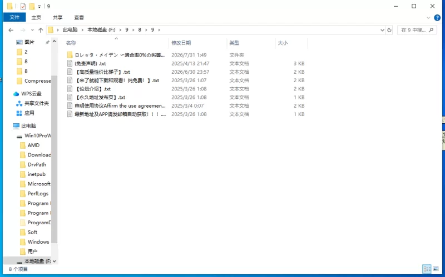Open 共享文件夹 in the navigation pane
Screen dimensions: 445x277
point(36,103)
